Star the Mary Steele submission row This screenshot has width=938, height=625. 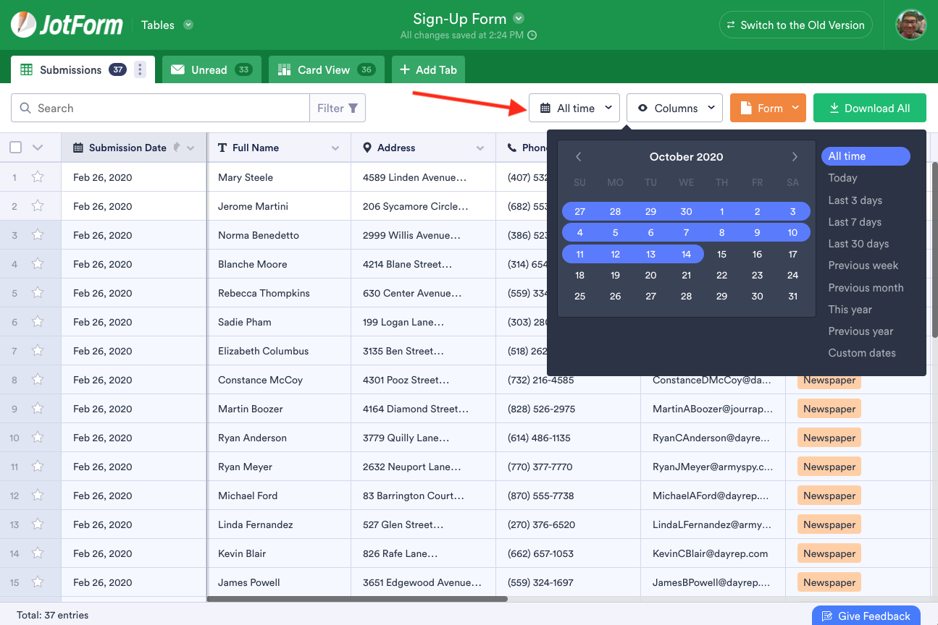click(x=38, y=177)
